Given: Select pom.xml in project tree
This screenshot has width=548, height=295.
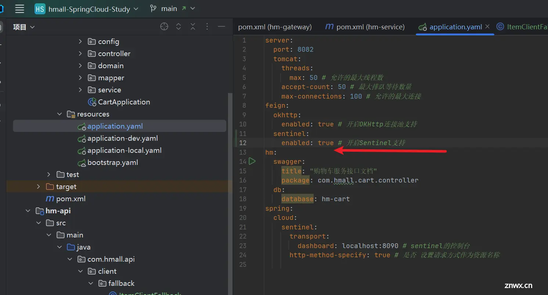Looking at the screenshot, I should click(71, 199).
